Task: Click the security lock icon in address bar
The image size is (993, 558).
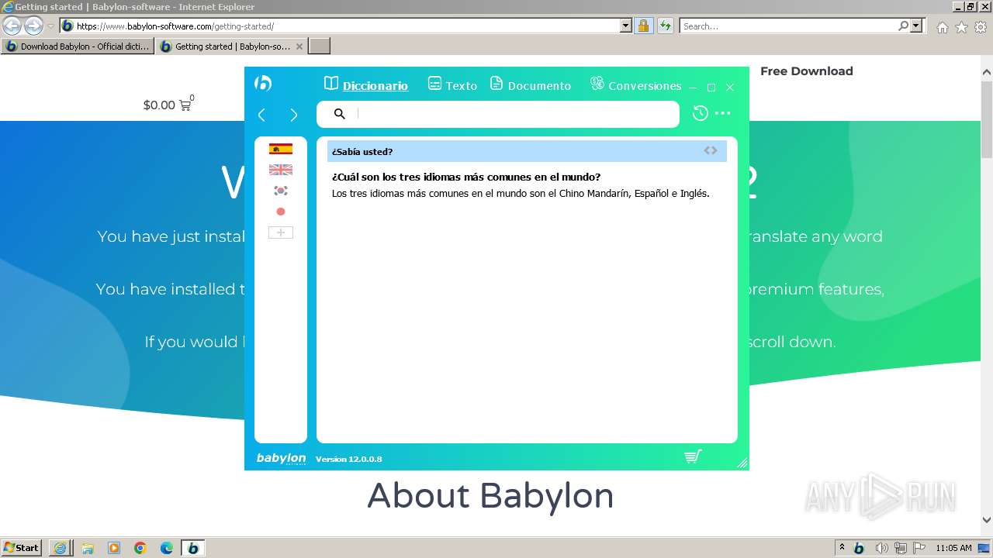Action: [643, 26]
